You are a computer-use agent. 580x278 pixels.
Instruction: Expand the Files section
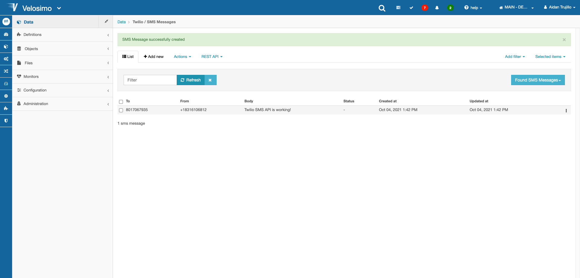click(x=63, y=63)
